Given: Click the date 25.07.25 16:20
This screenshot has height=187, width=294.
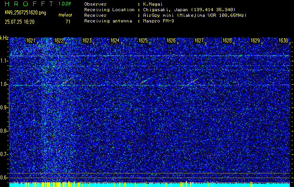Looking at the screenshot, I should point(20,22).
